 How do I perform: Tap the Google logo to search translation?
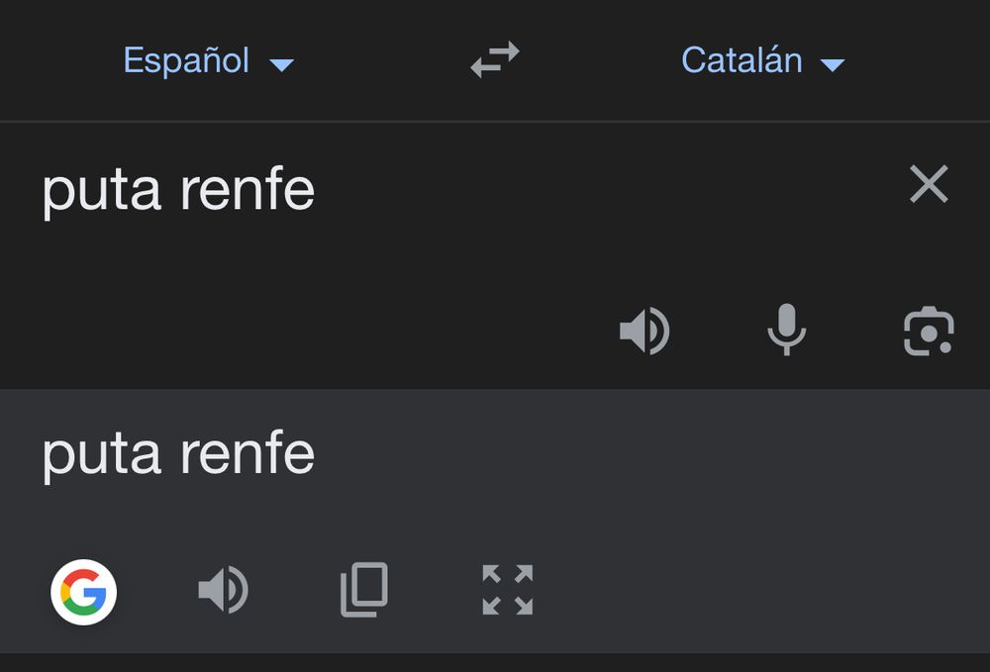(82, 592)
